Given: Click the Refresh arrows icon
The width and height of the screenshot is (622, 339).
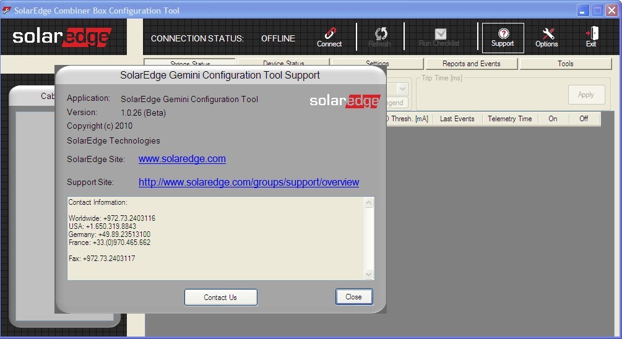Looking at the screenshot, I should pos(381,33).
